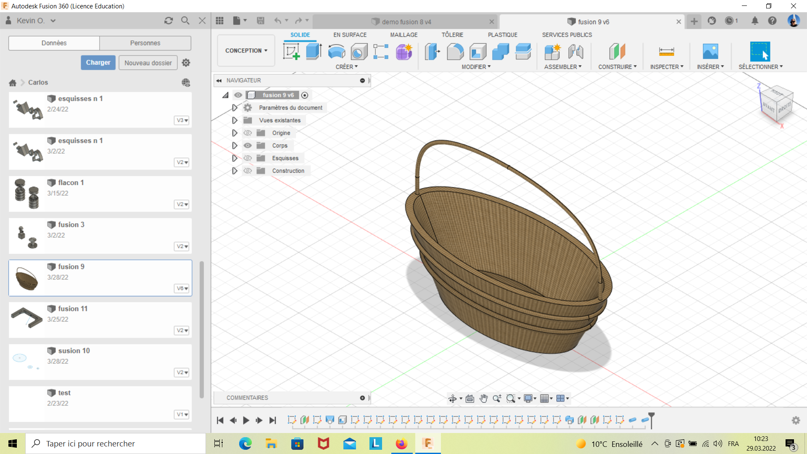Toggle visibility of Corps folder

coord(248,145)
